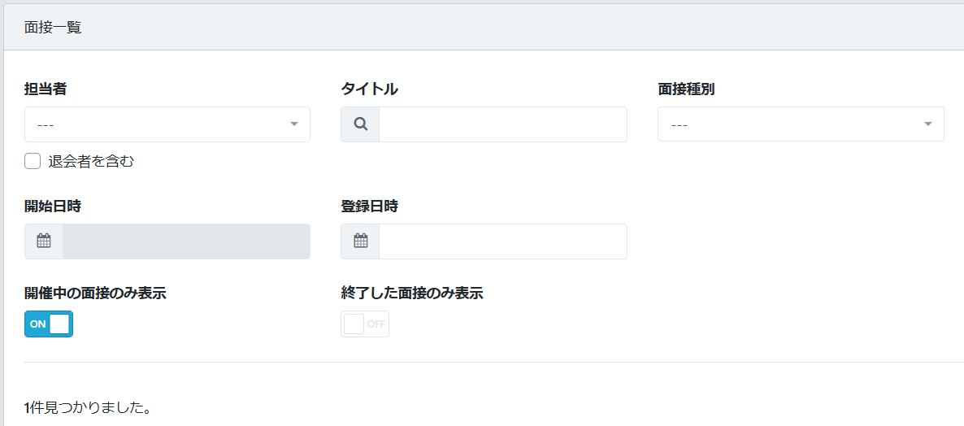The width and height of the screenshot is (964, 426).
Task: Click the 面接種別 field label
Action: 686,89
